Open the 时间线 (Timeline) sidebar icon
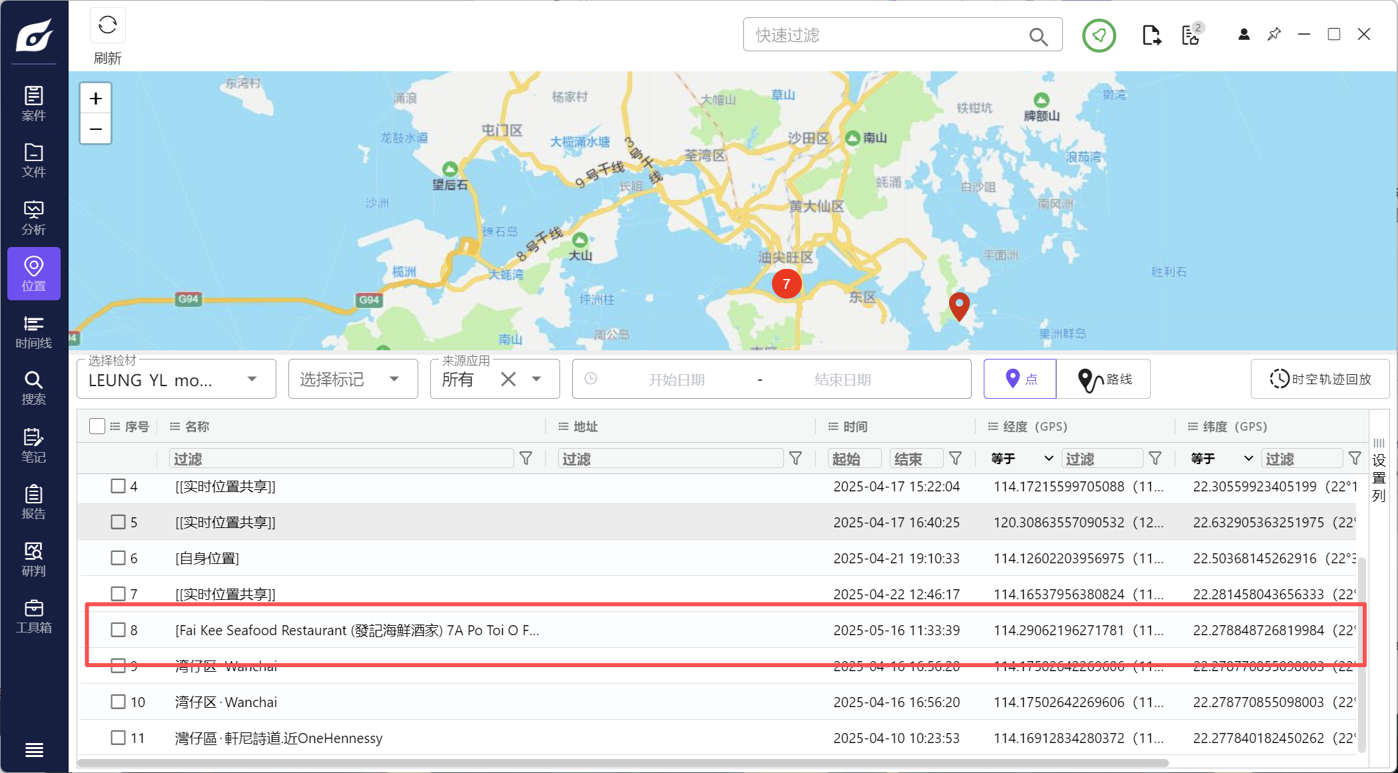The width and height of the screenshot is (1398, 773). click(x=33, y=332)
